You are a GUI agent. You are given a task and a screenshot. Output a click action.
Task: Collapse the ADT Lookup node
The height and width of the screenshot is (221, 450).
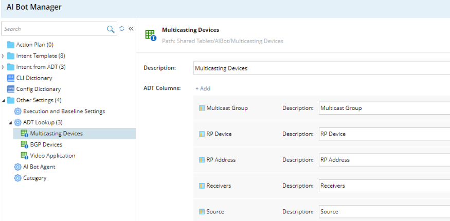point(10,122)
